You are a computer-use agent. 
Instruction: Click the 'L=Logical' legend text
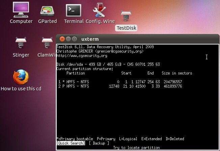click(x=128, y=139)
